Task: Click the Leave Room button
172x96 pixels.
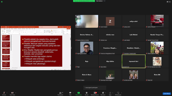Action: 167,94
